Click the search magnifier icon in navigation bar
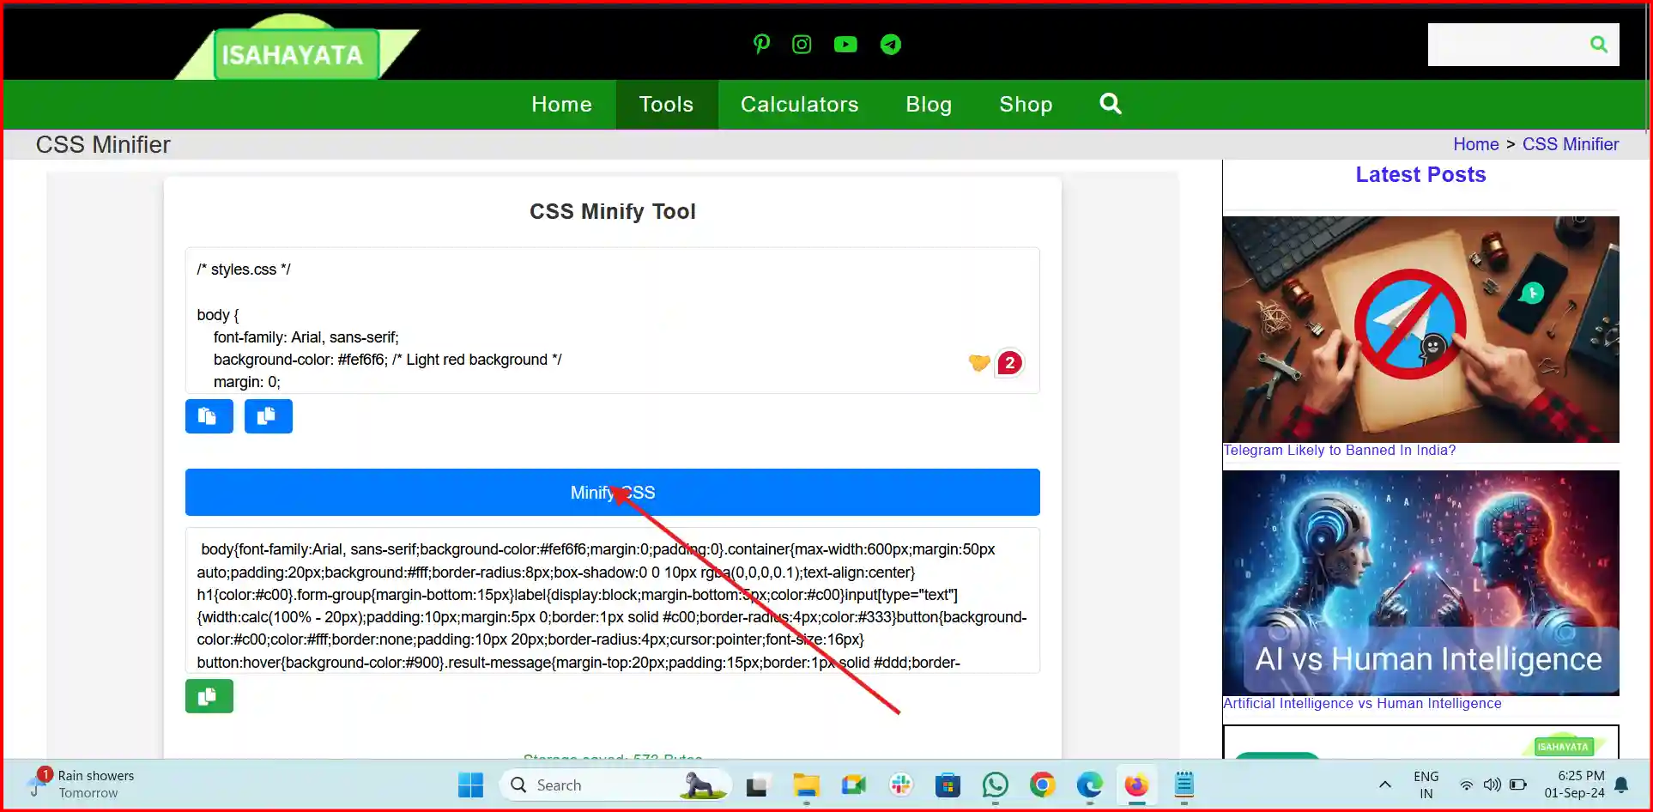This screenshot has height=812, width=1653. (1110, 104)
